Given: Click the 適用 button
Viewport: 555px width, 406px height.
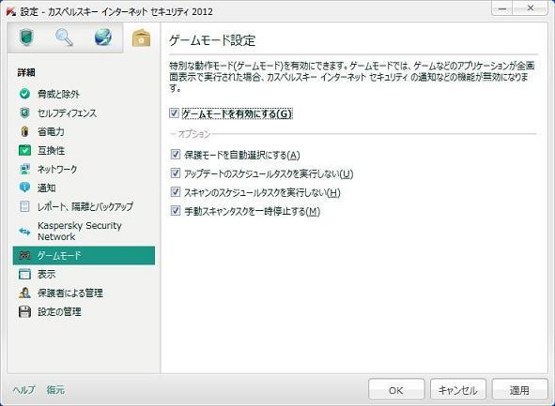Looking at the screenshot, I should 519,390.
